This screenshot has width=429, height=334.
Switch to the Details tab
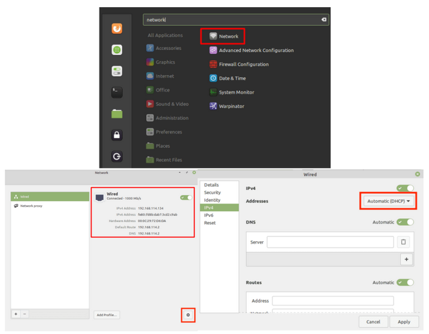pos(219,185)
